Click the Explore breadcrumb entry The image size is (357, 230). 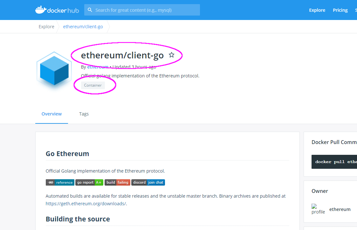46,26
